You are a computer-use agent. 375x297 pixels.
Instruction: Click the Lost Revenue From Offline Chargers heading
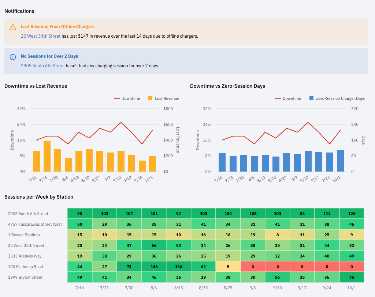point(57,27)
